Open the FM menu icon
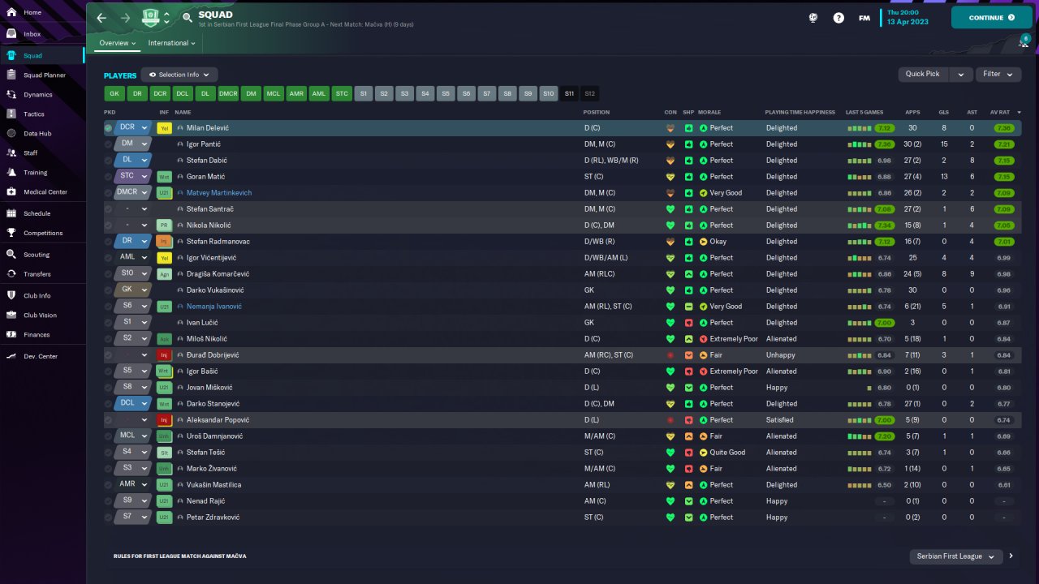This screenshot has width=1039, height=584. (864, 18)
